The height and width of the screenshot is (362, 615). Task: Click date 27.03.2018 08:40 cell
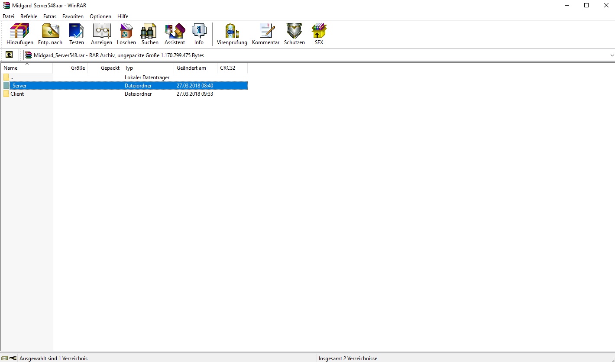click(x=195, y=86)
